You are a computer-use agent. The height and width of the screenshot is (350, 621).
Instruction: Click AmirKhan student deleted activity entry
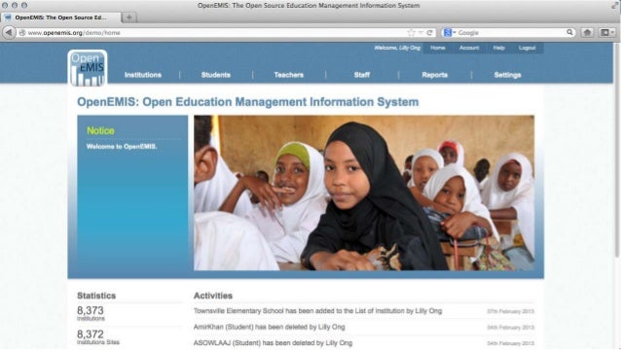coord(270,327)
